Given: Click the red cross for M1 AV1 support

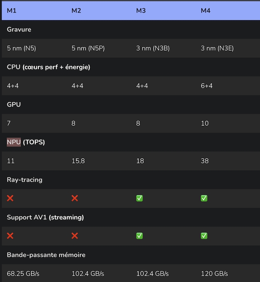Looking at the screenshot, I should point(10,236).
